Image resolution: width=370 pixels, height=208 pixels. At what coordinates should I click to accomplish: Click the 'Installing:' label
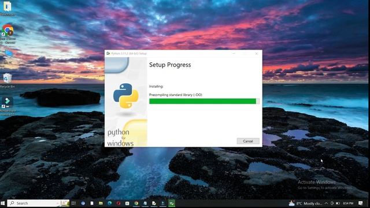point(156,87)
